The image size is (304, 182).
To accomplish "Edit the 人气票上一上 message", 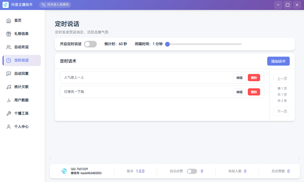I will click(x=239, y=78).
